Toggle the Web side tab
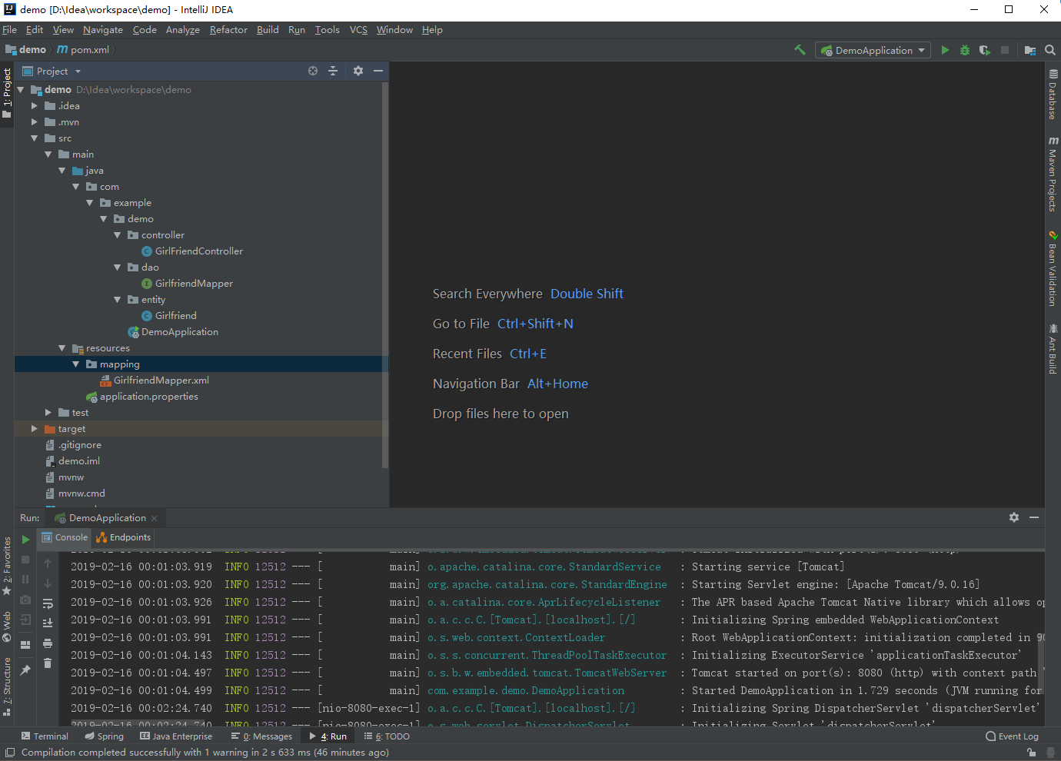The width and height of the screenshot is (1061, 761). coord(7,626)
